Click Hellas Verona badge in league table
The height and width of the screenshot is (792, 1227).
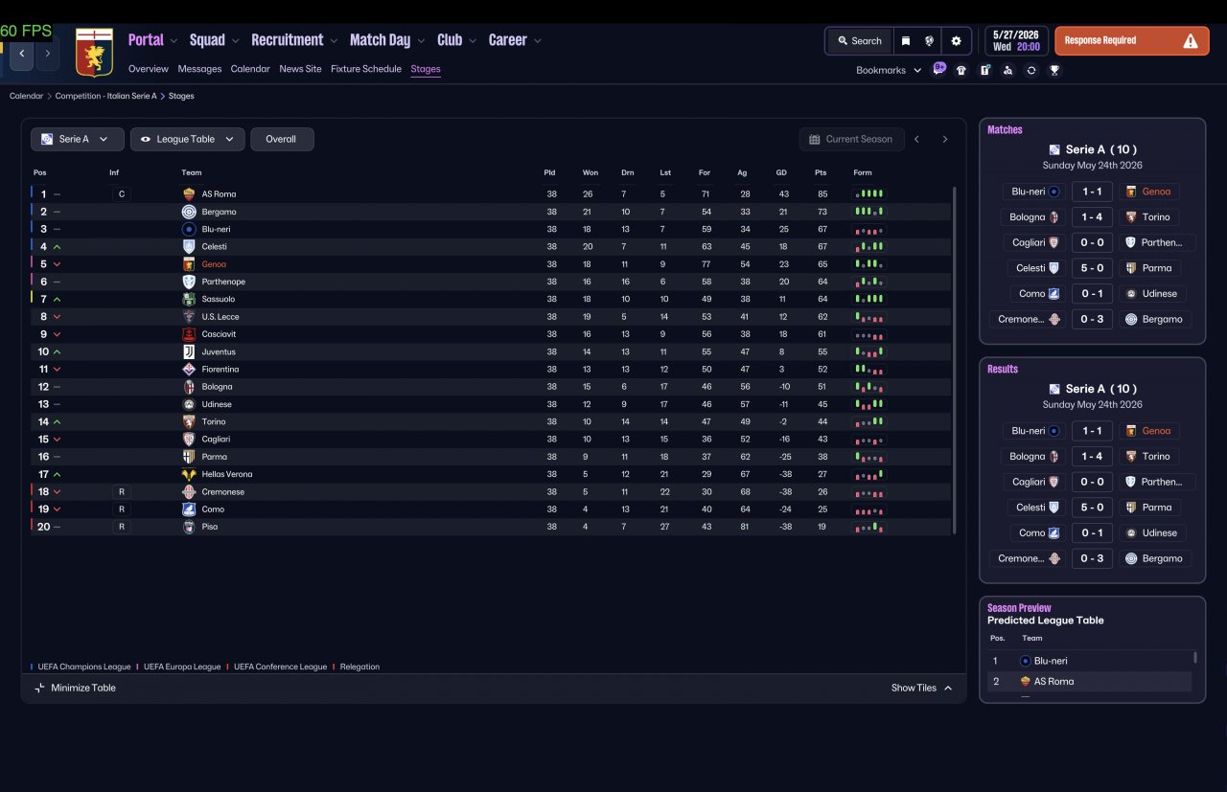coord(189,474)
